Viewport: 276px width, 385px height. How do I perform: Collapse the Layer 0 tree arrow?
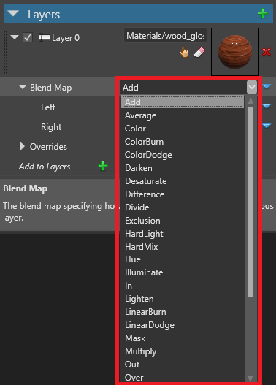coord(15,37)
